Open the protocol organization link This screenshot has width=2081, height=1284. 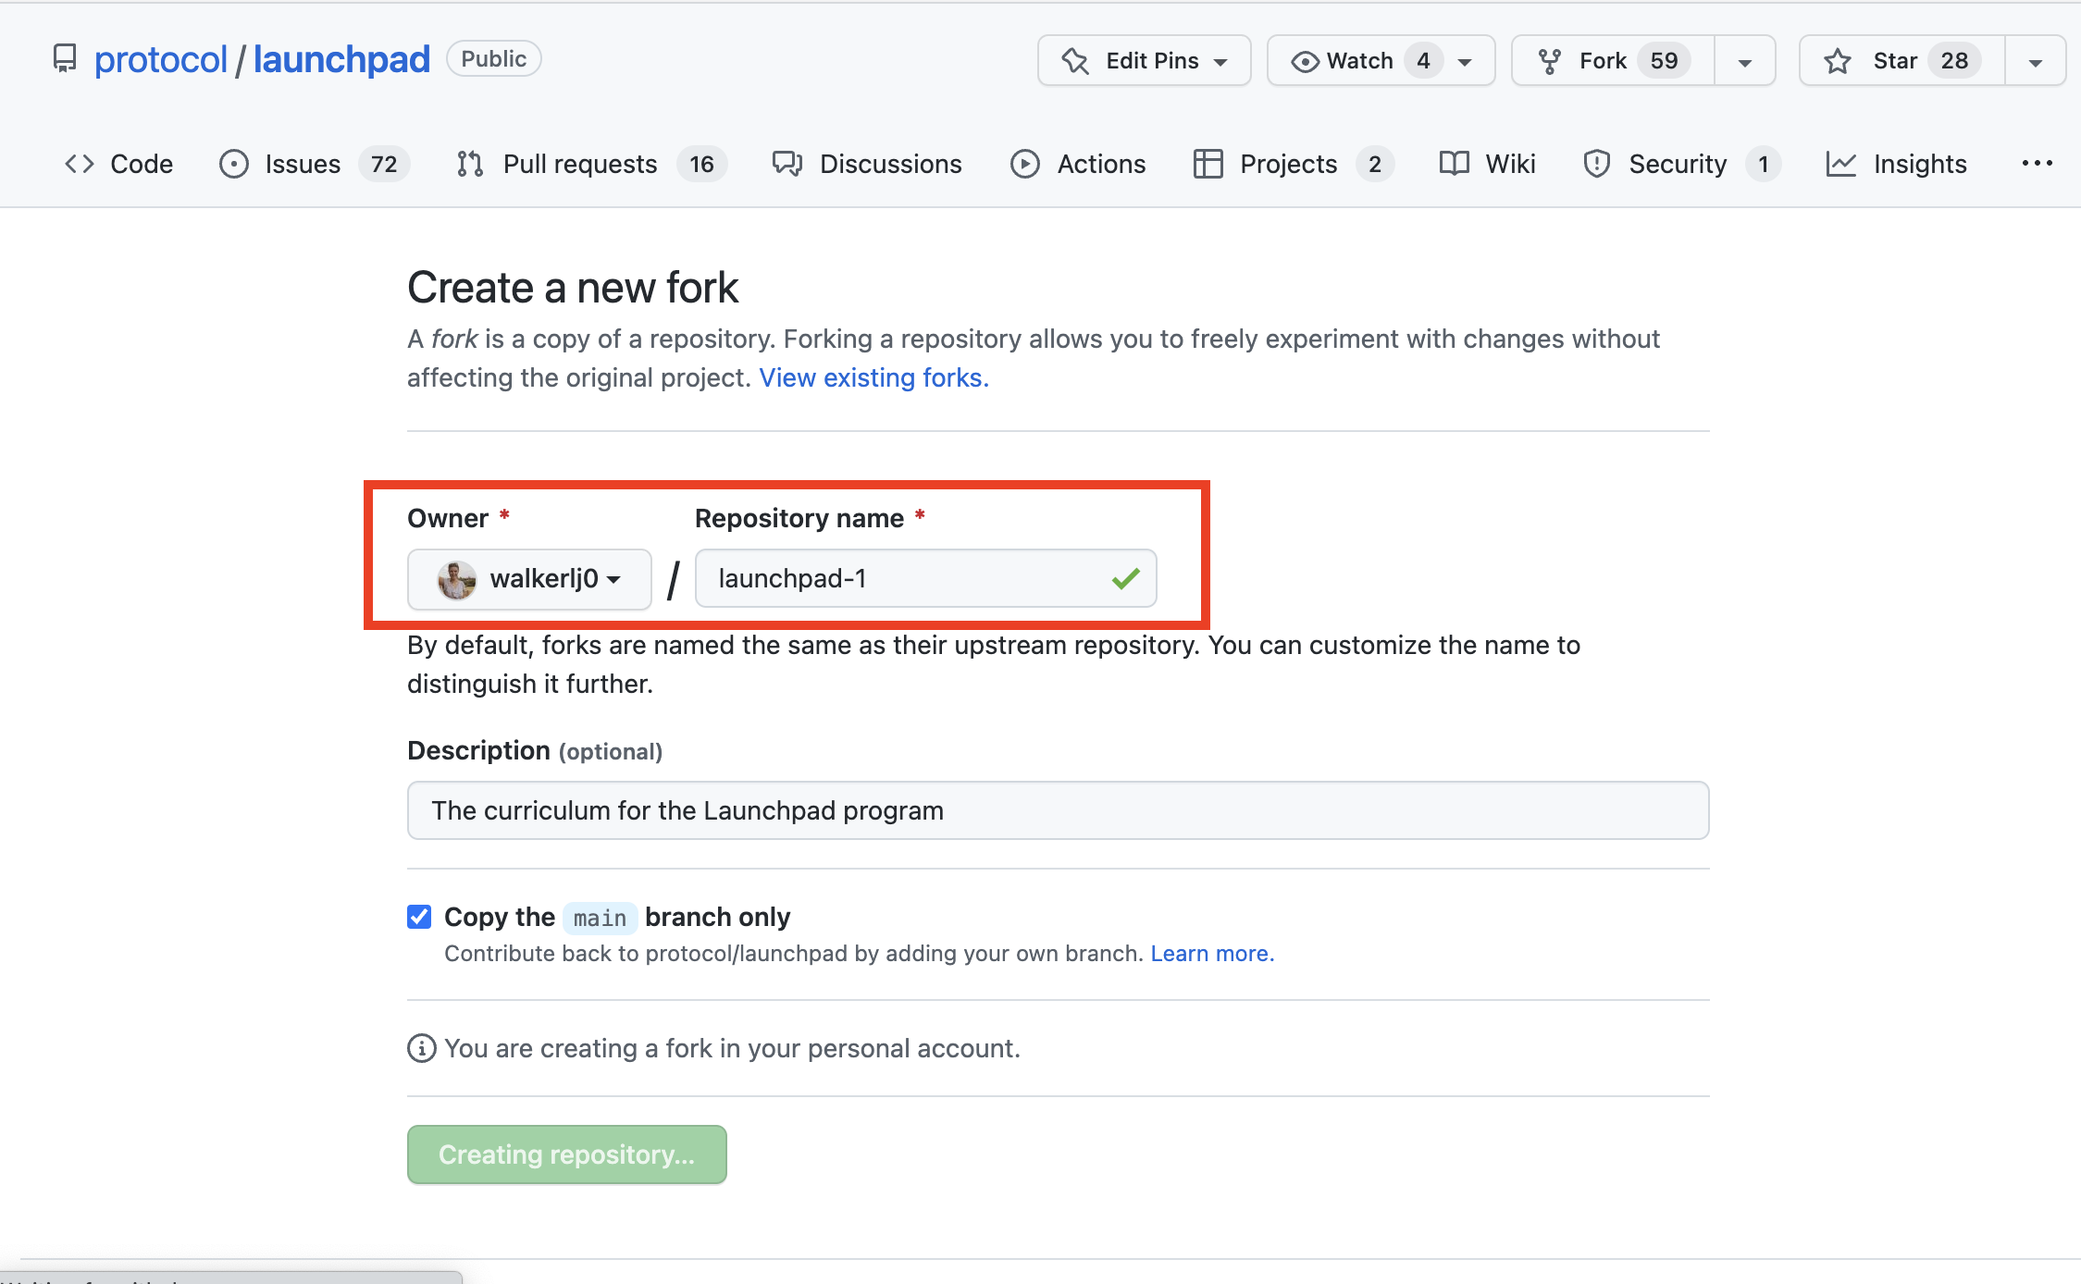point(160,59)
